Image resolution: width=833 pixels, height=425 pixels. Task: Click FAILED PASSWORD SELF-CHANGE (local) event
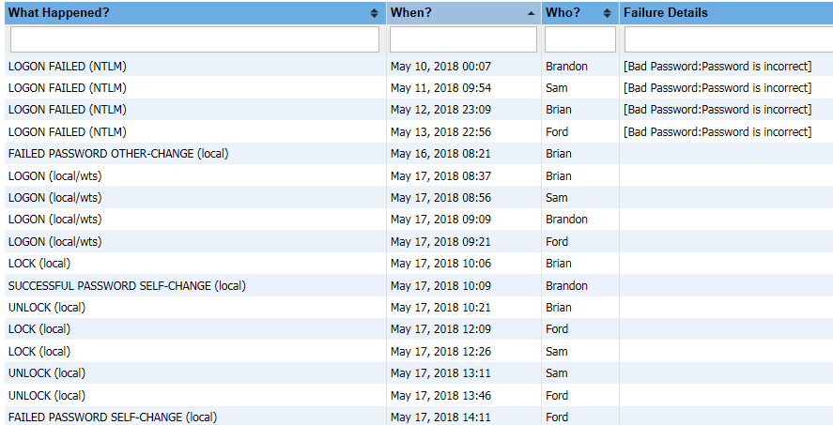(x=113, y=417)
